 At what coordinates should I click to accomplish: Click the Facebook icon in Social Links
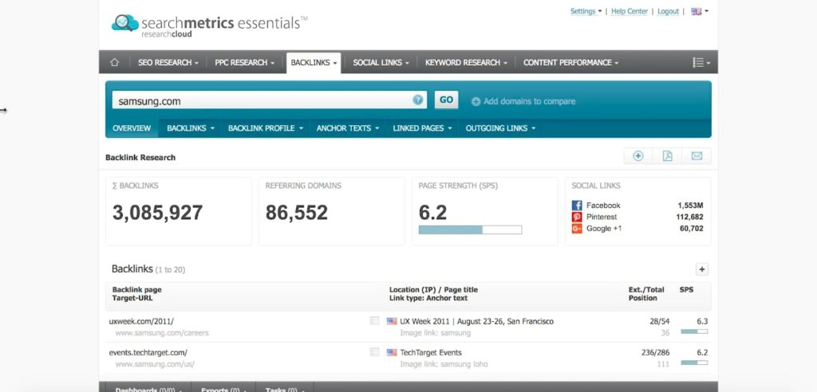point(577,206)
